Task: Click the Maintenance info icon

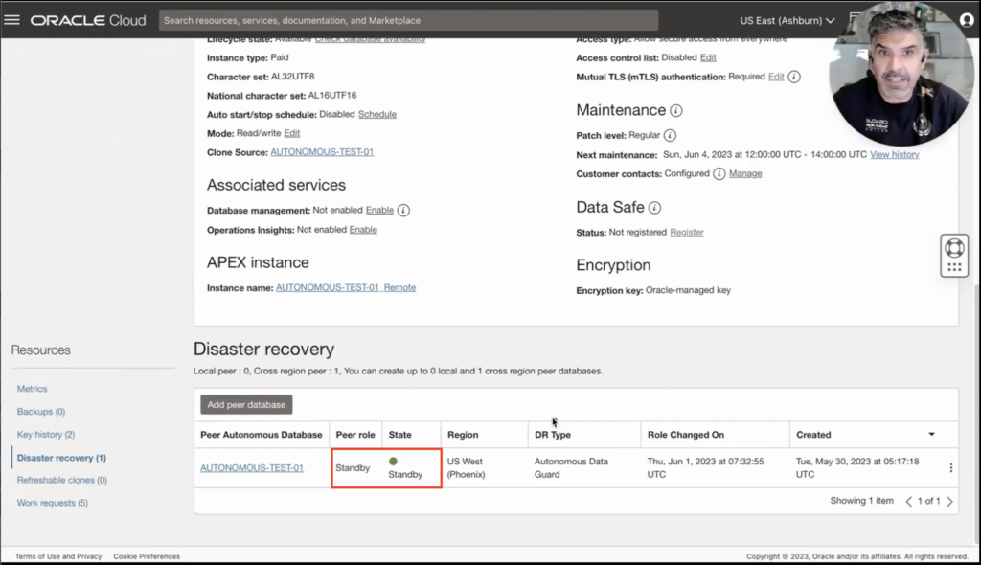Action: coord(676,111)
